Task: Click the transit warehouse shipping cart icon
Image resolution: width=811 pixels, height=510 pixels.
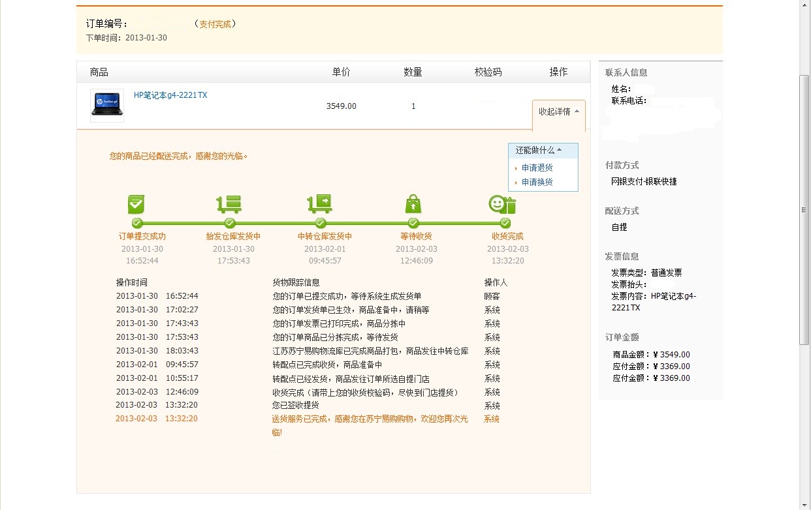Action: [x=320, y=203]
